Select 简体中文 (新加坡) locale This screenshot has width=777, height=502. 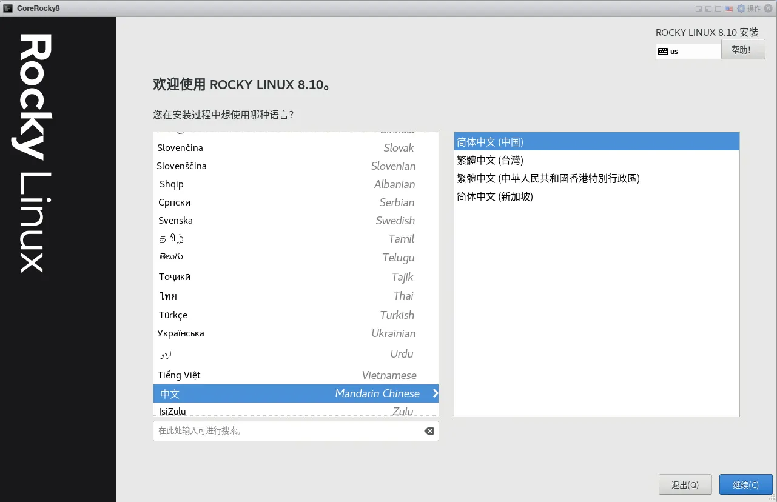495,196
